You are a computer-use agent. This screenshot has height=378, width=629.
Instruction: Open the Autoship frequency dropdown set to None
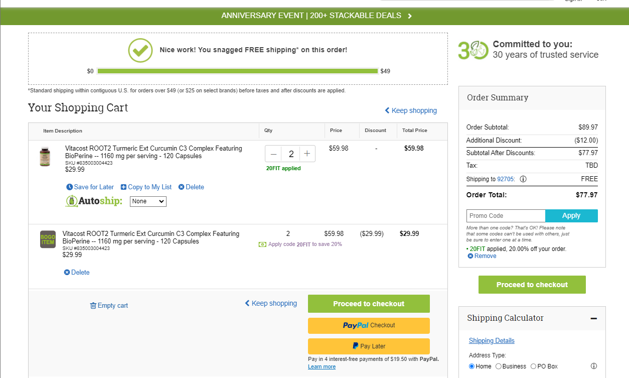point(148,201)
